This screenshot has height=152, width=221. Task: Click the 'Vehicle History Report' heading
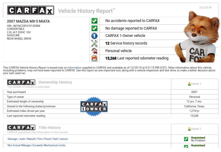87,11
